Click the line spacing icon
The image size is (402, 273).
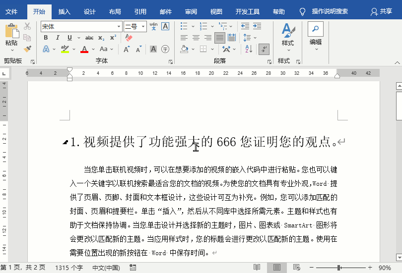point(247,38)
